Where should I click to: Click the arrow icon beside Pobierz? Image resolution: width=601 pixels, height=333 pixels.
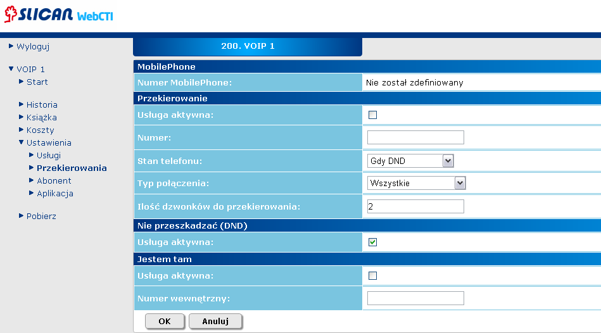[21, 216]
